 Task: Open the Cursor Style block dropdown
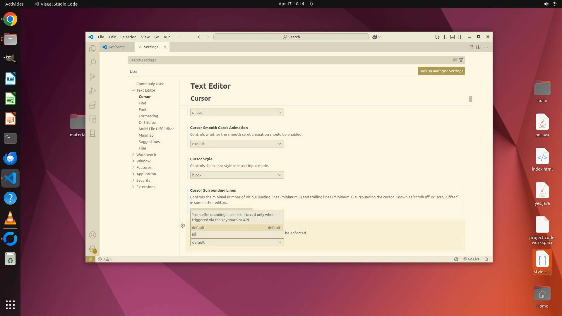237,175
